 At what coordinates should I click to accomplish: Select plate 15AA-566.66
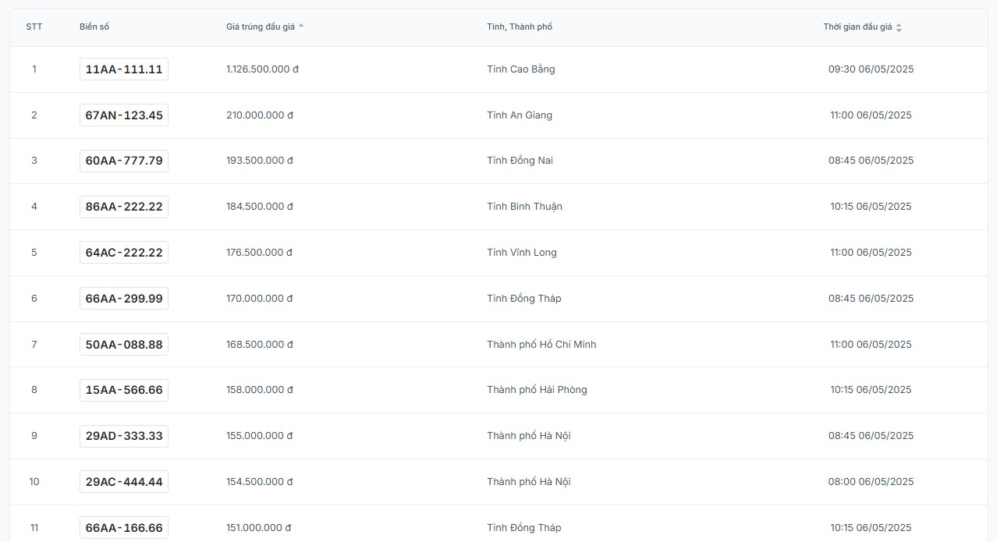point(124,390)
